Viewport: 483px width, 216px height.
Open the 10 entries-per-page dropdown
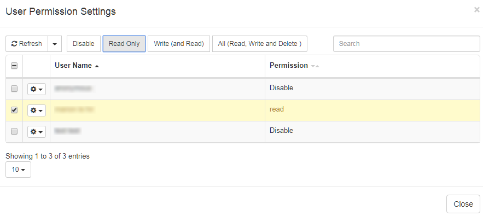(18, 170)
